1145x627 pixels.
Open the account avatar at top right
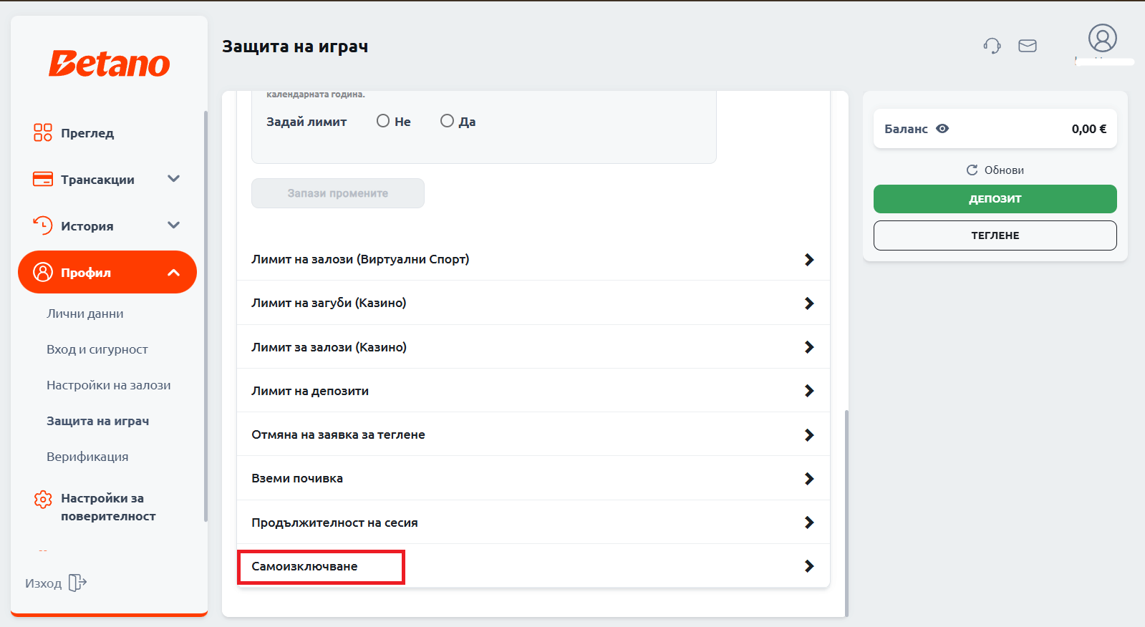coord(1103,38)
